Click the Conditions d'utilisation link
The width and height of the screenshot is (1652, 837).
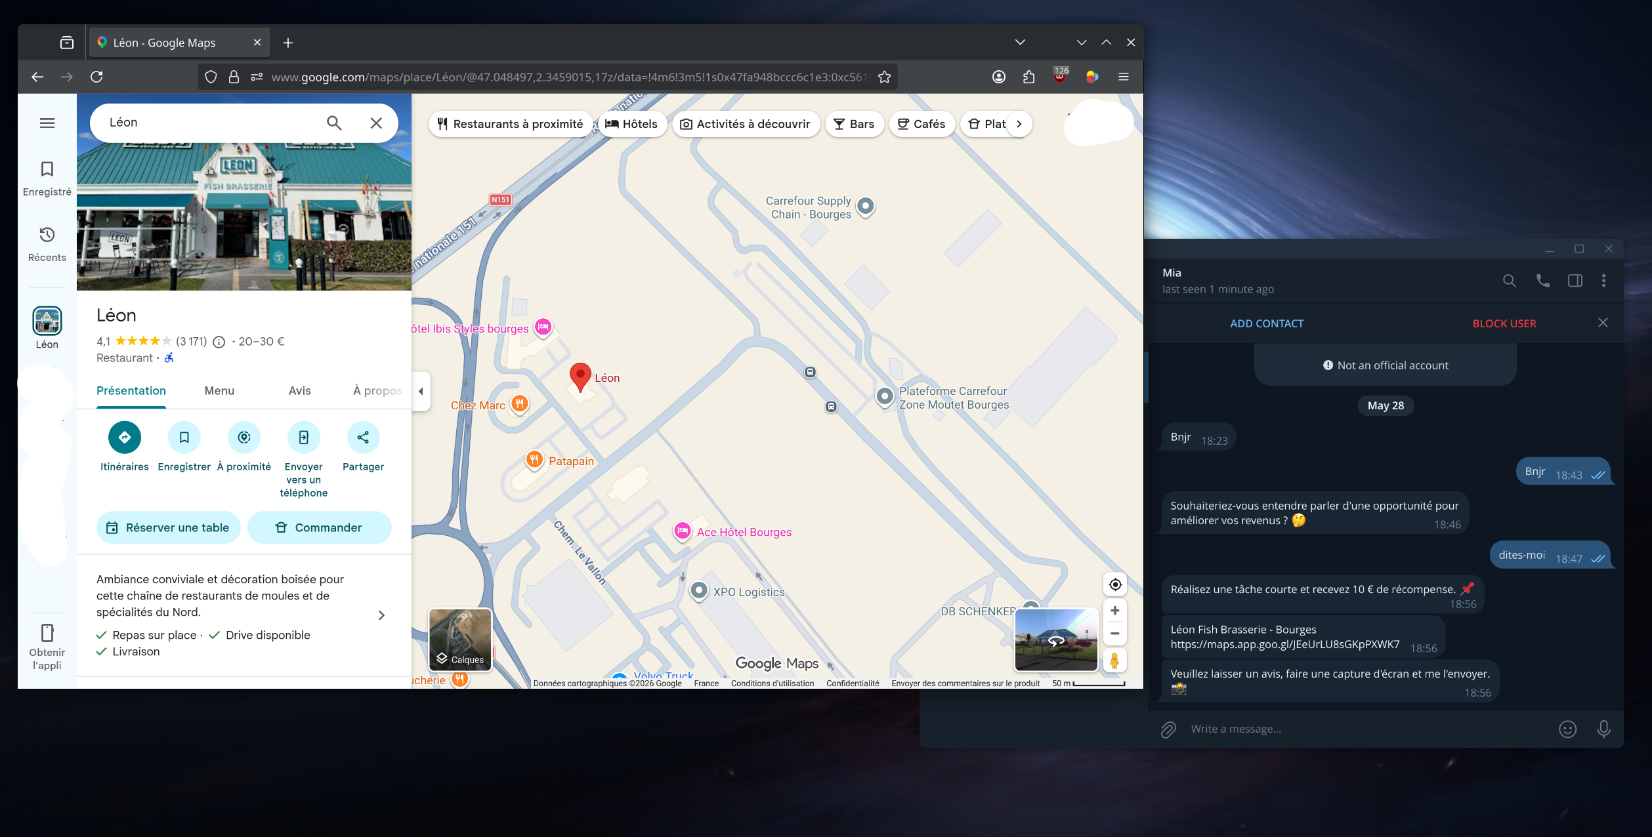[x=773, y=684]
